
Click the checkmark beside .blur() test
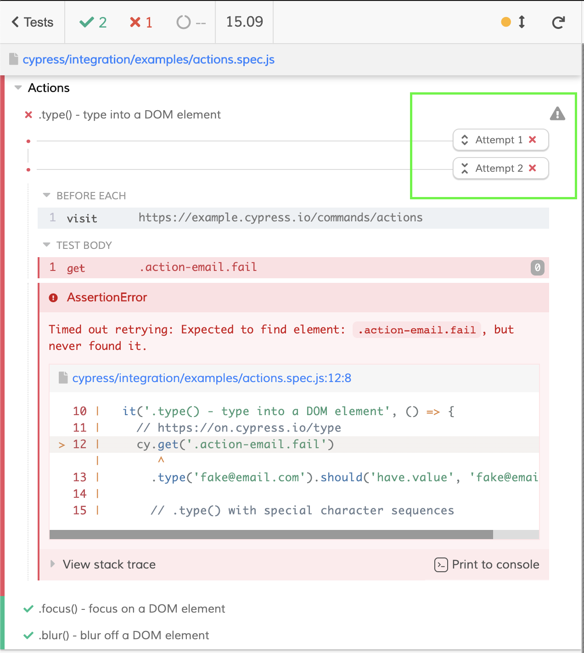pos(28,636)
